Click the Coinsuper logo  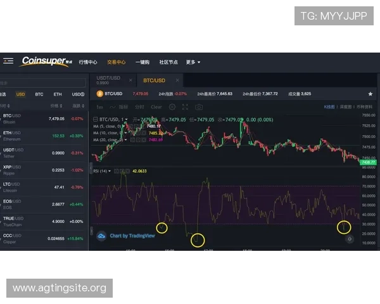47,61
